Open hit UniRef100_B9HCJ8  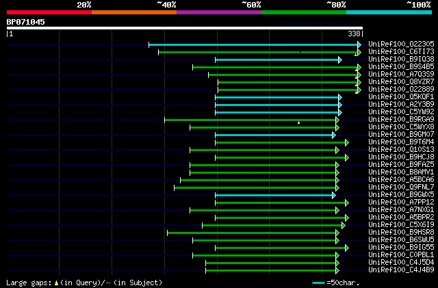point(401,157)
